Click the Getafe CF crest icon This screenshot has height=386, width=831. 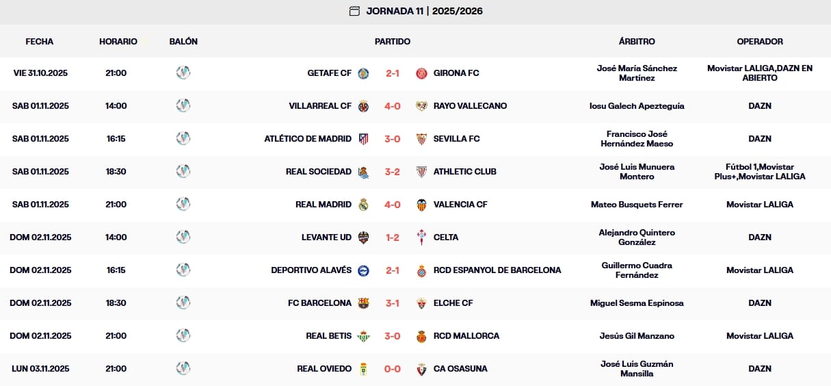click(x=364, y=73)
